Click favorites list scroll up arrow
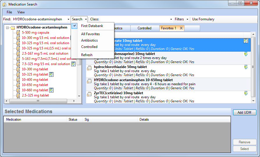This screenshot has height=157, width=260. pos(253,34)
